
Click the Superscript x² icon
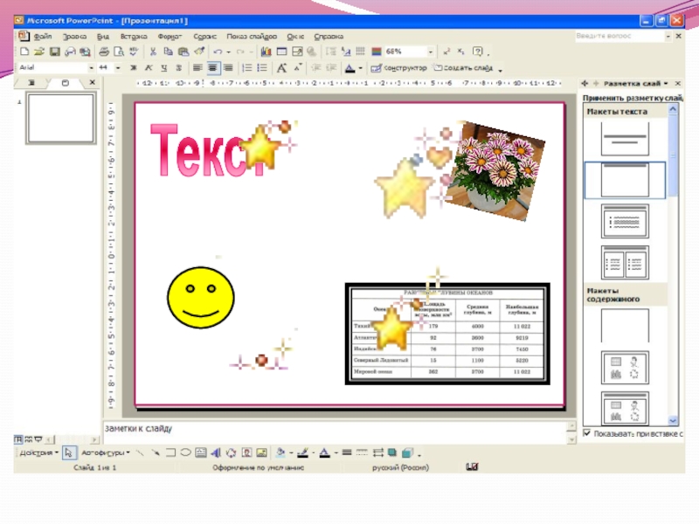(447, 52)
